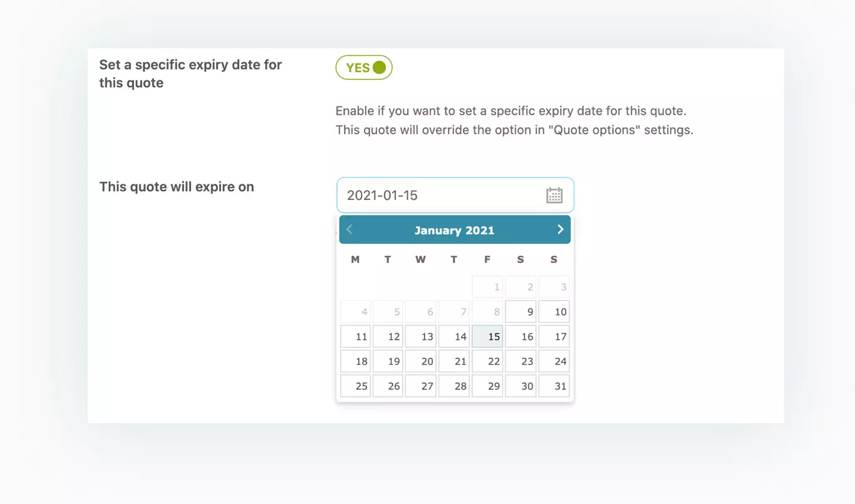The image size is (855, 504).
Task: Pick January 16 on the calendar
Action: click(x=521, y=336)
